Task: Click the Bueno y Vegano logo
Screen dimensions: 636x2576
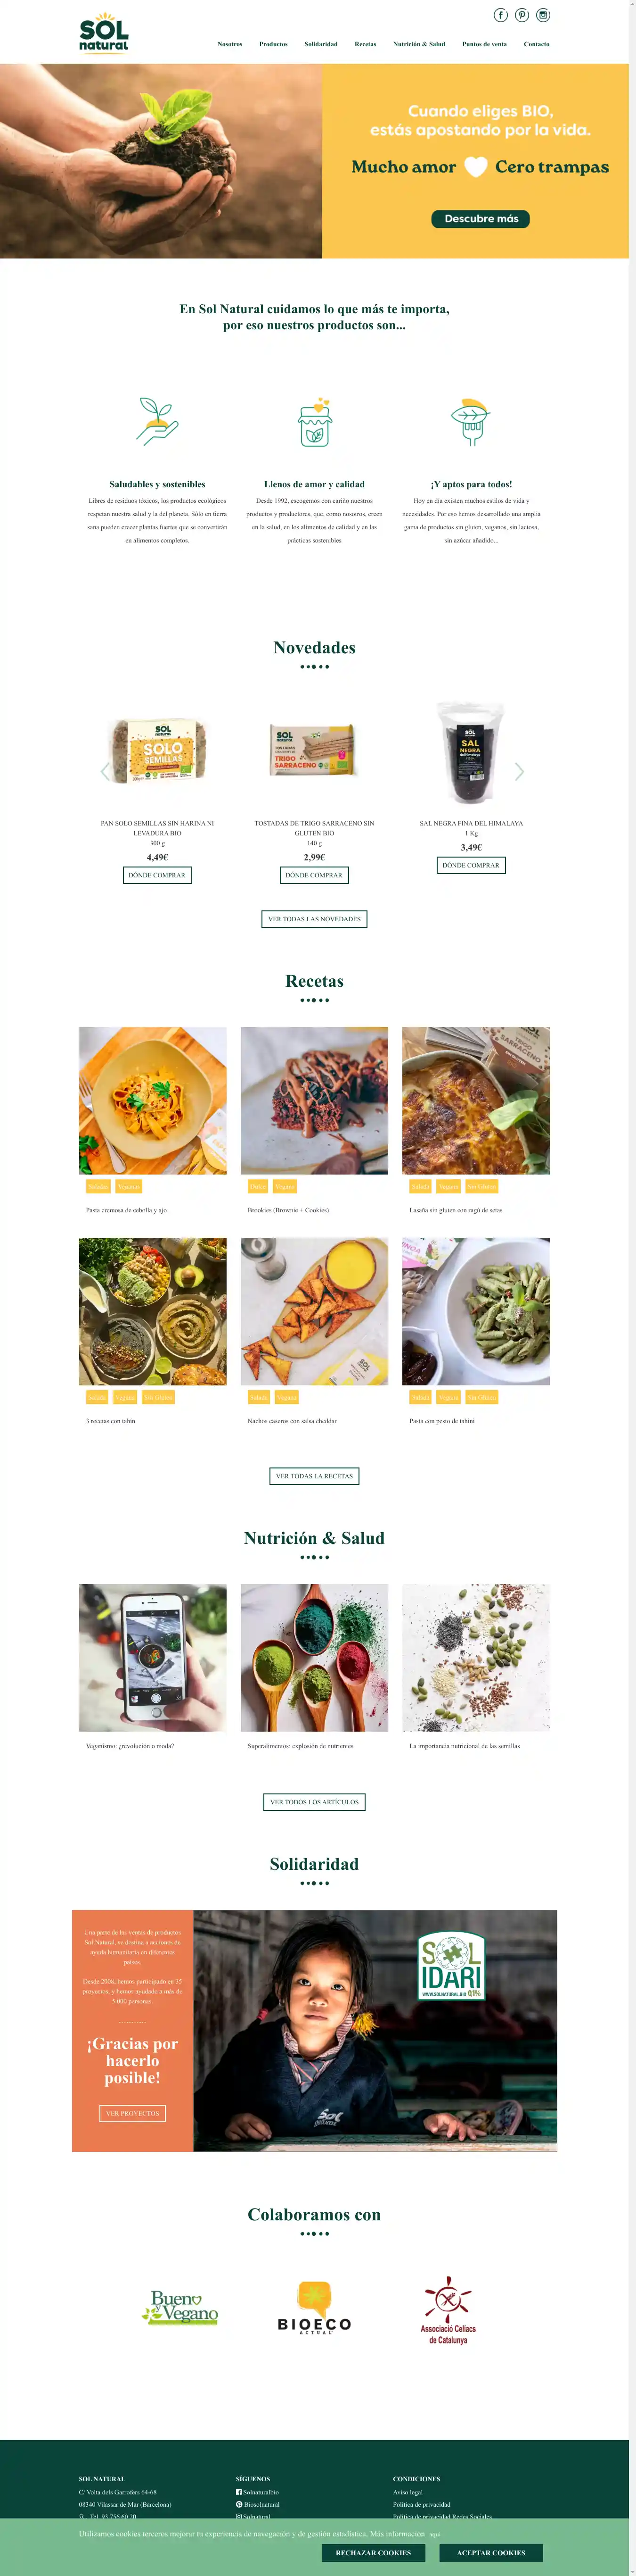Action: pos(179,2307)
